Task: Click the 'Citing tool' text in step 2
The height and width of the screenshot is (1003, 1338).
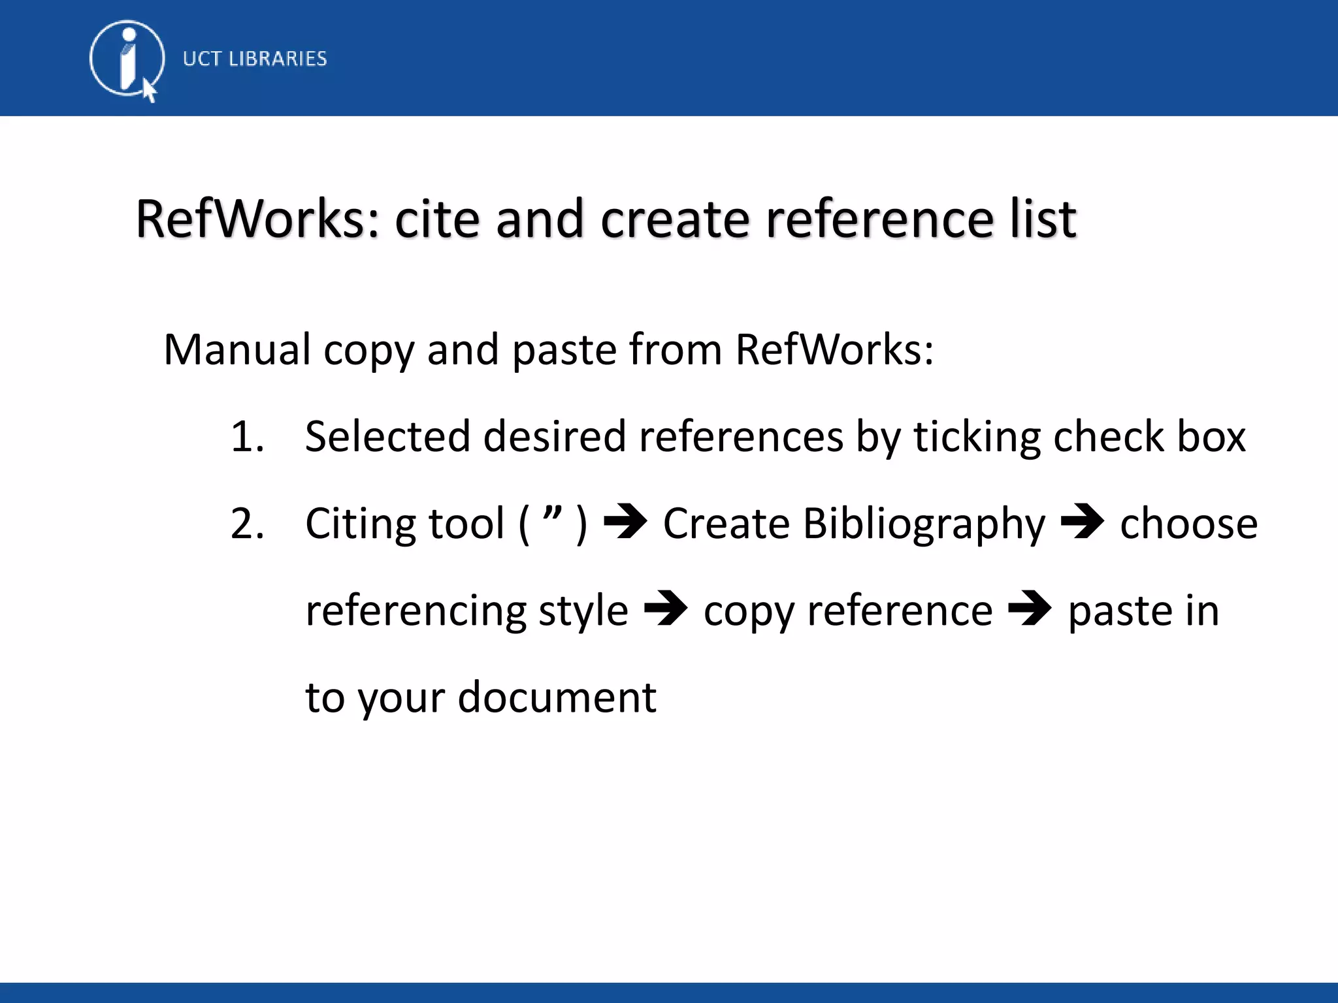Action: (405, 524)
